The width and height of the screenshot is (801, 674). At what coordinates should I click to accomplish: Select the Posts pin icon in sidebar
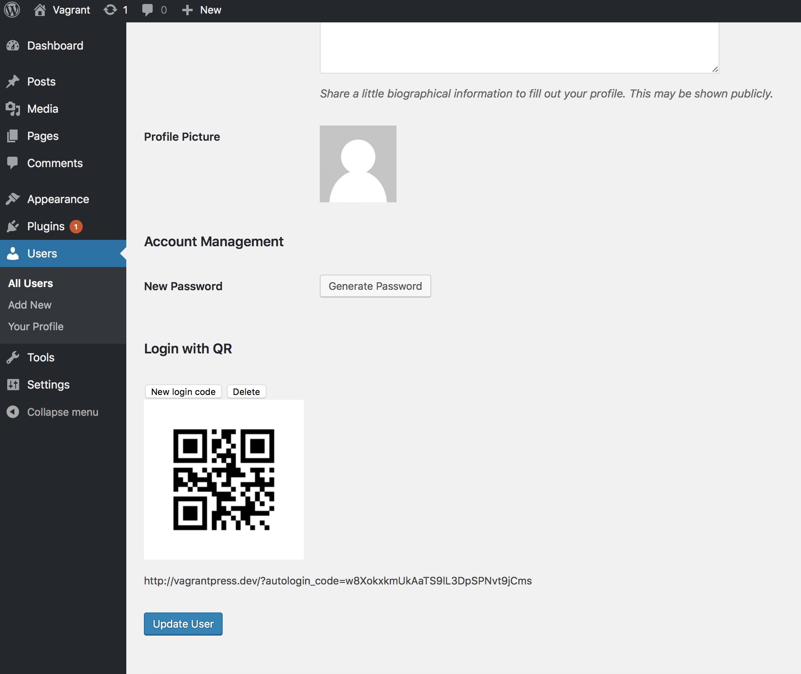point(13,81)
